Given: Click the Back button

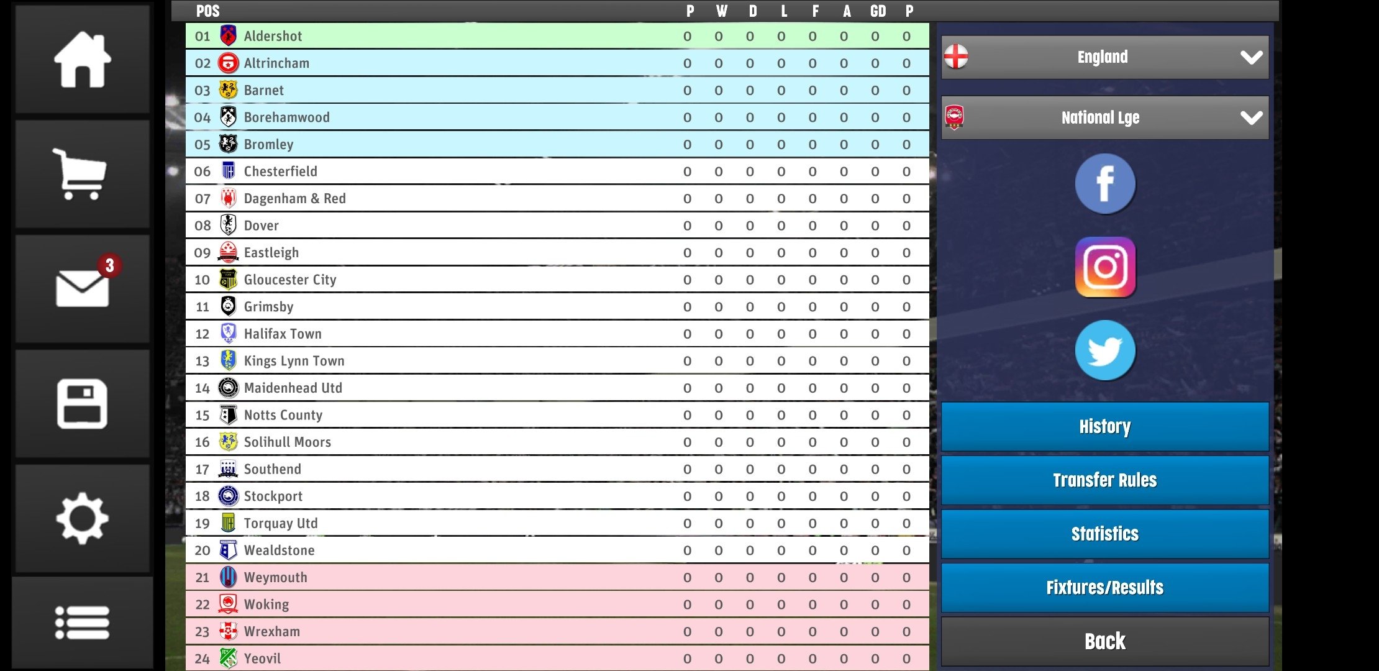Looking at the screenshot, I should [1104, 641].
